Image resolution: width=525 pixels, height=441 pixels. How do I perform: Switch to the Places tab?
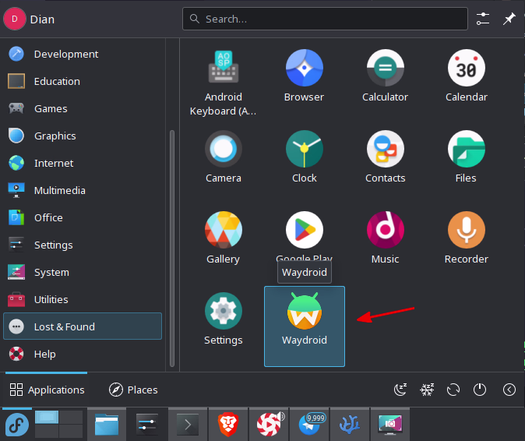point(133,390)
